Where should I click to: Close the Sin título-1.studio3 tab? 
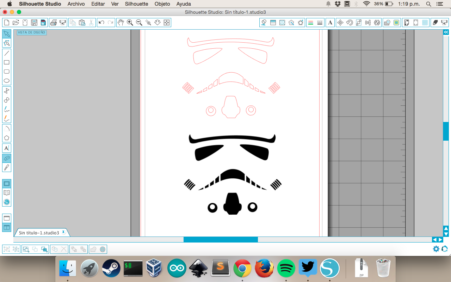(63, 232)
